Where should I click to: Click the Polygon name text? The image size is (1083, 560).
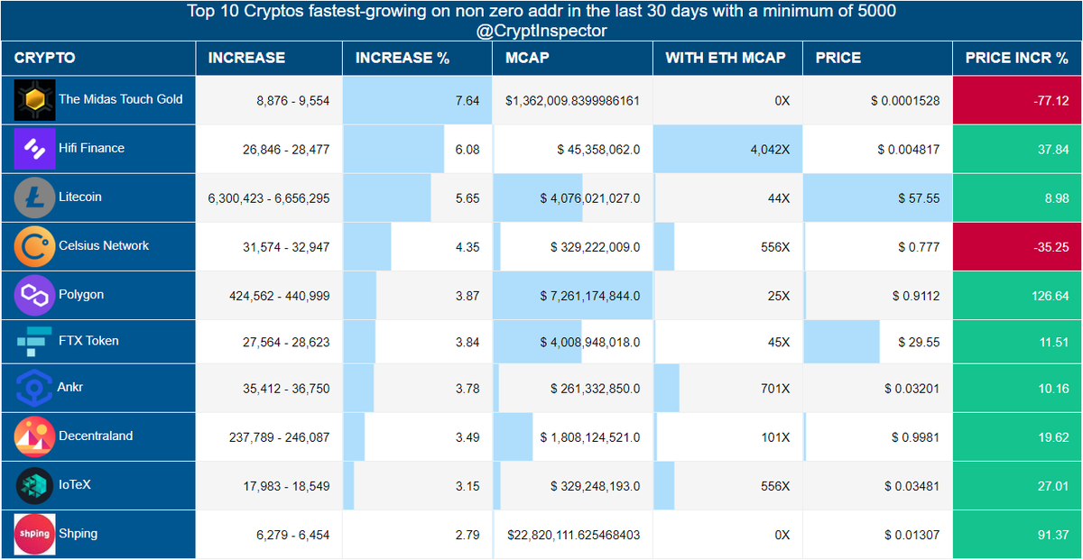tap(81, 294)
